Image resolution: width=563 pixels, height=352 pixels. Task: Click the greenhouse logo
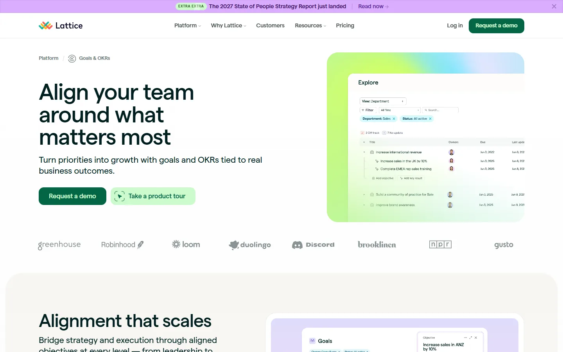[59, 245]
